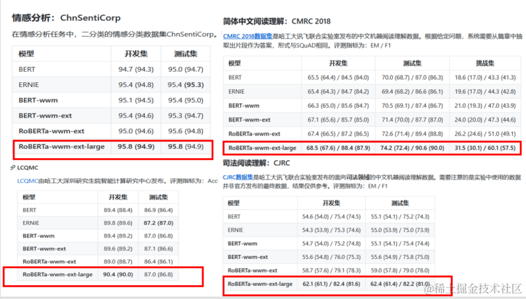Click the bold cell 90.4 (90.0)

click(118, 274)
